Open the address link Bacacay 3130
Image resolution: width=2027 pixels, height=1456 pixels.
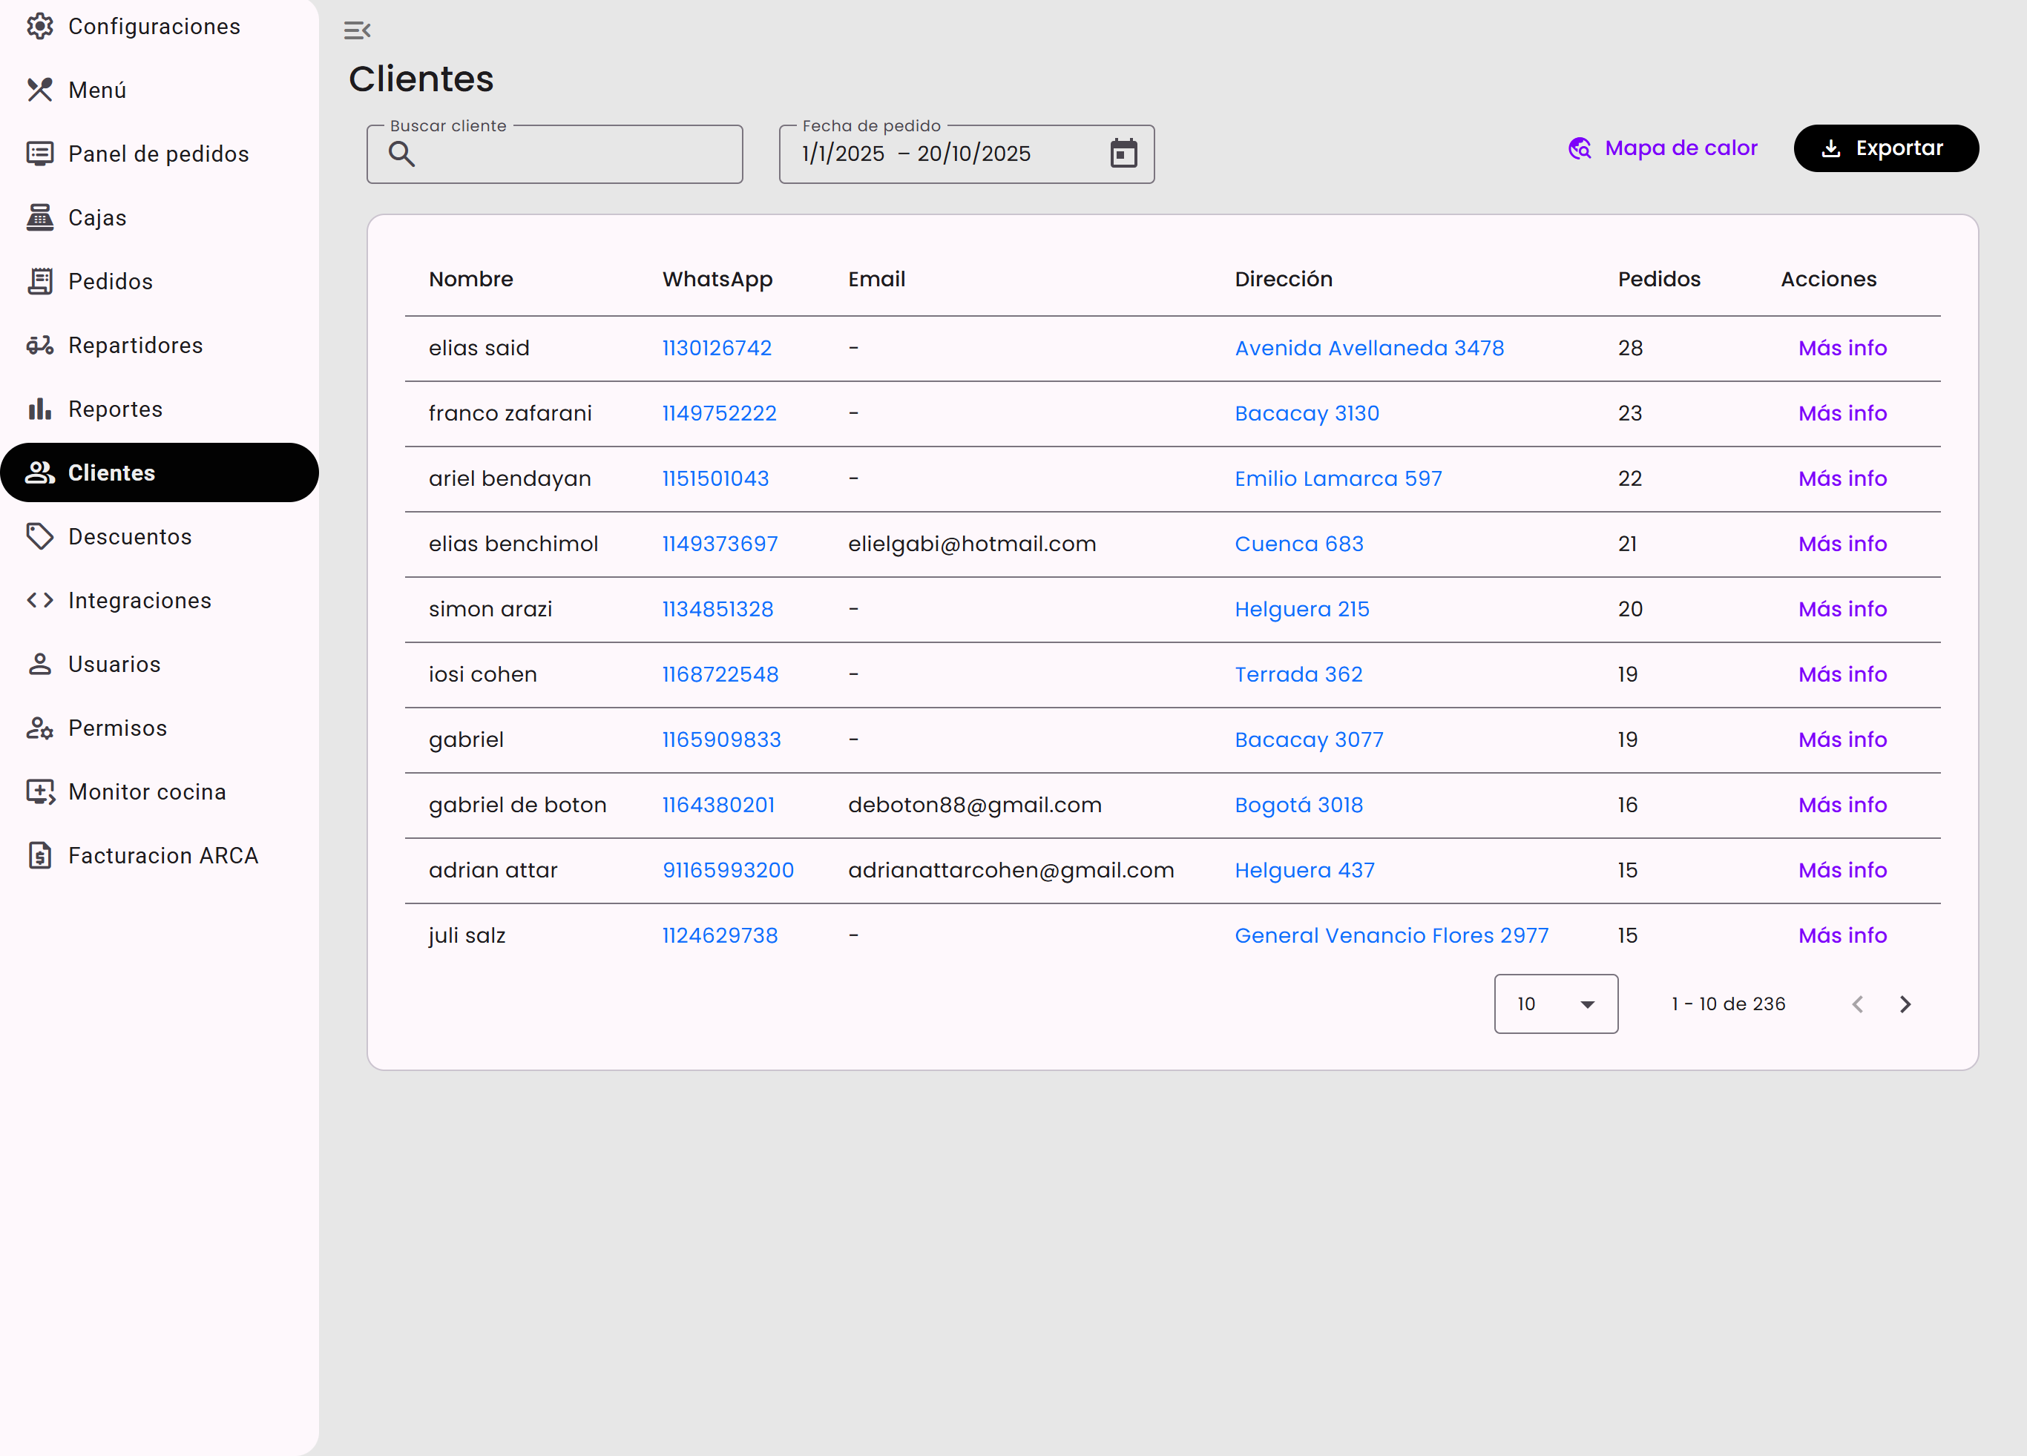[x=1307, y=412]
